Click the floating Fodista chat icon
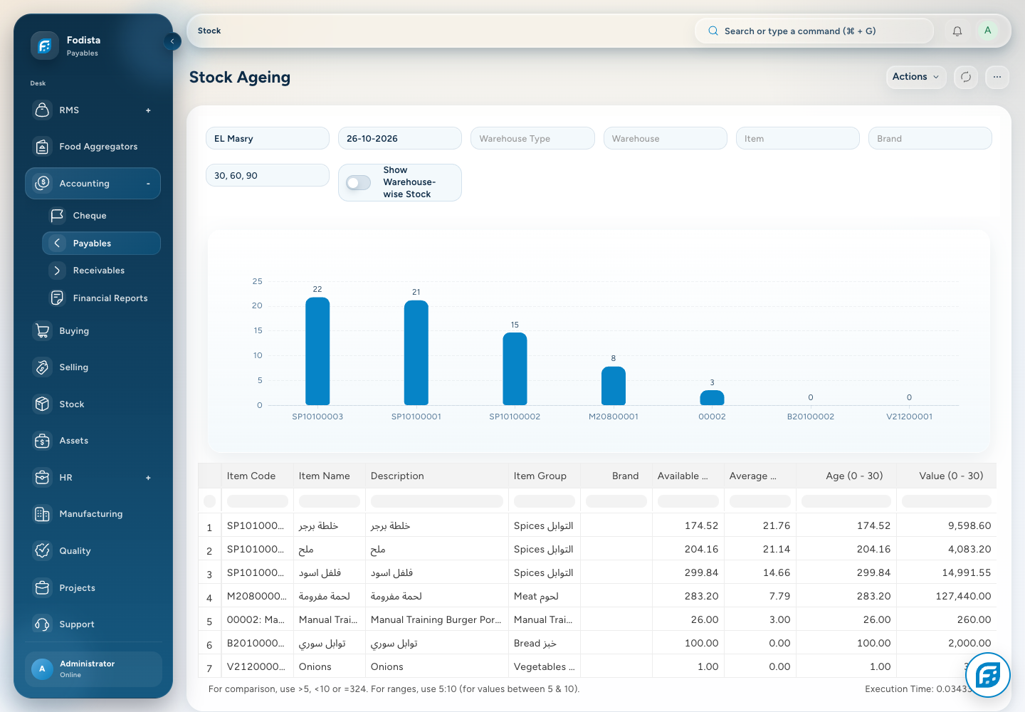This screenshot has height=712, width=1025. coord(988,674)
